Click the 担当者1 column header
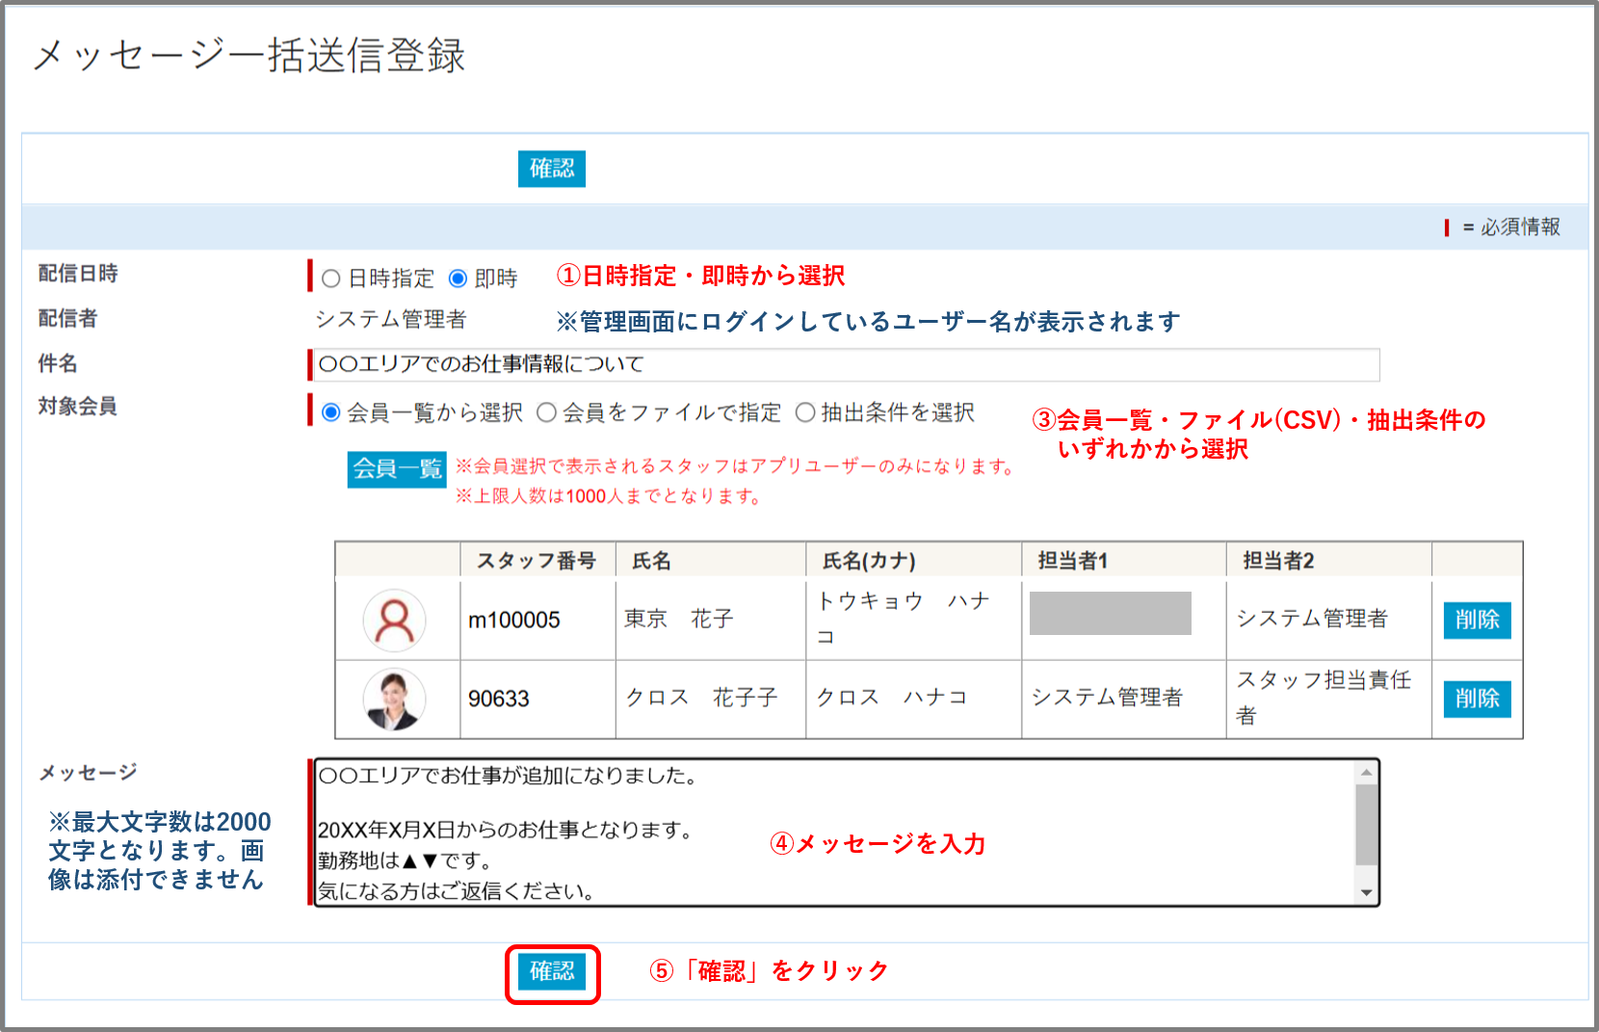Screen dimensions: 1599x1032 tap(1123, 561)
